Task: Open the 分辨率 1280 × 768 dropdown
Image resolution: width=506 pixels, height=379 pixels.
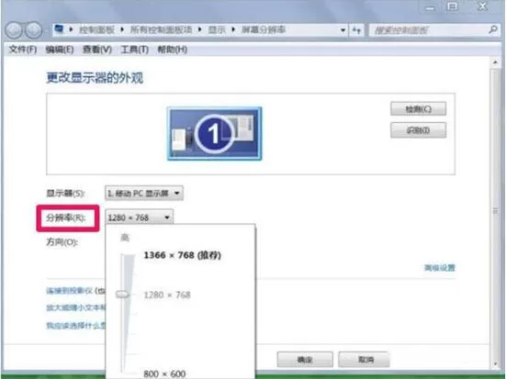Action: click(139, 217)
